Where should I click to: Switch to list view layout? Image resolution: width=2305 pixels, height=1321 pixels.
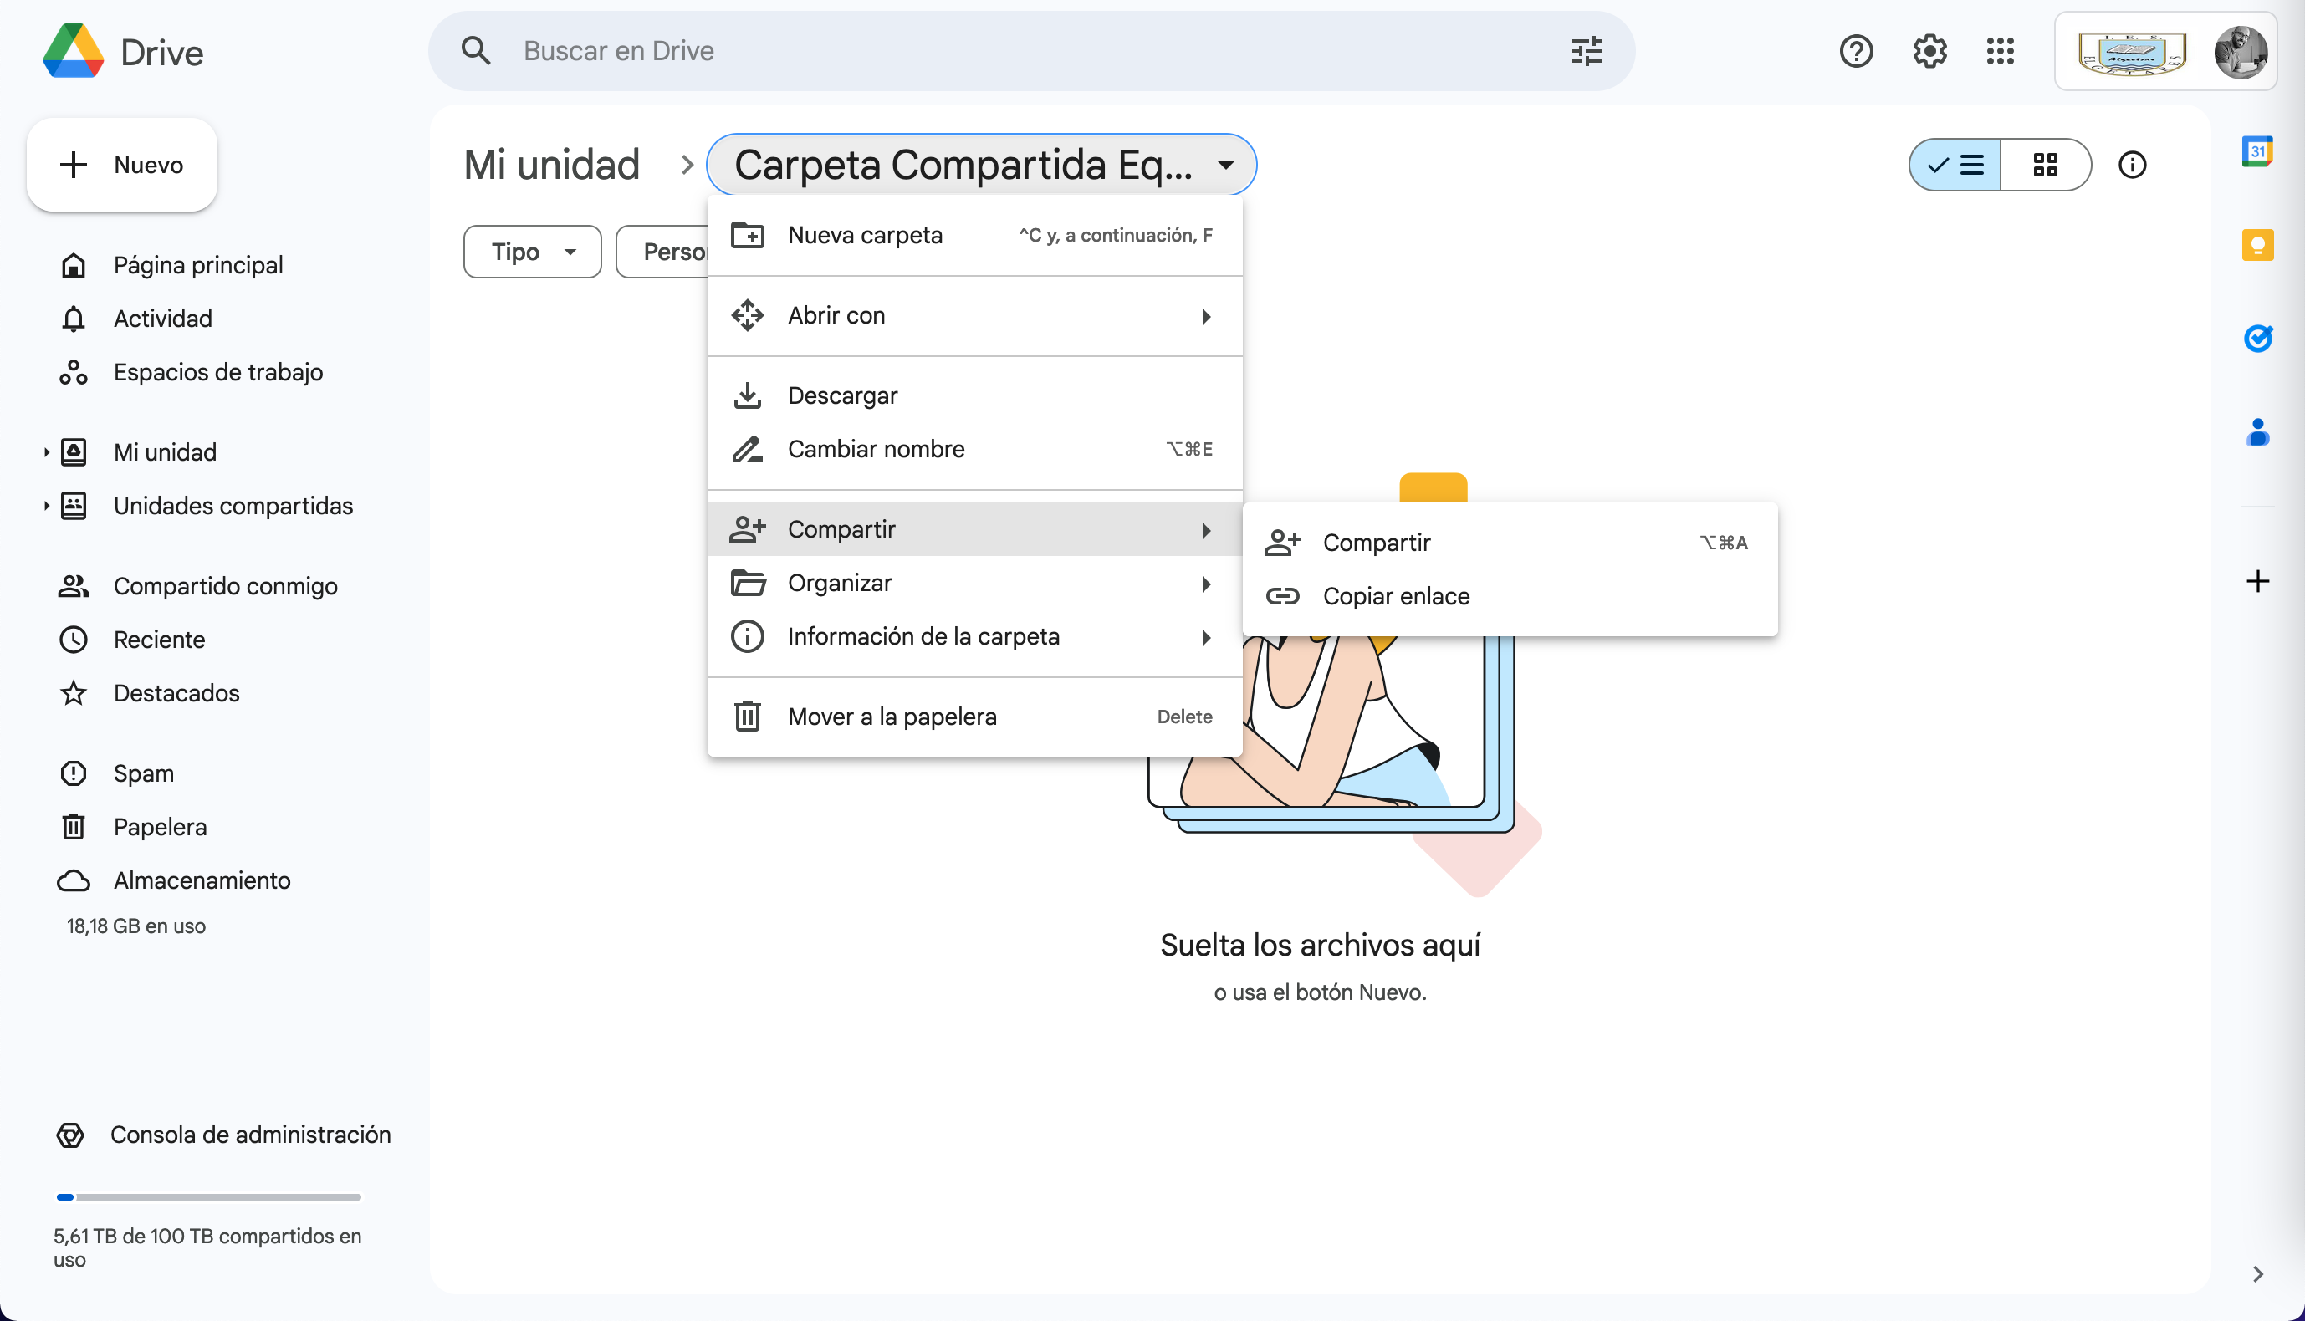click(1955, 166)
